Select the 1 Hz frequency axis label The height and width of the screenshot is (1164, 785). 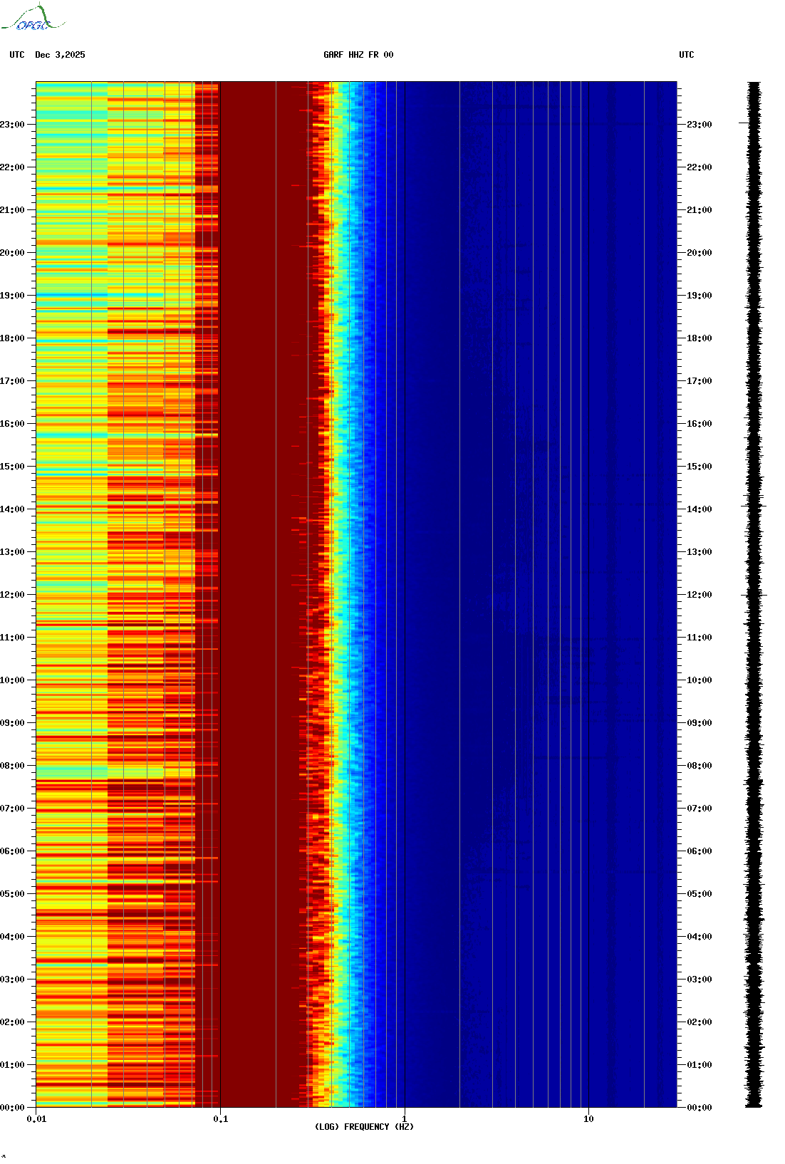point(405,1119)
